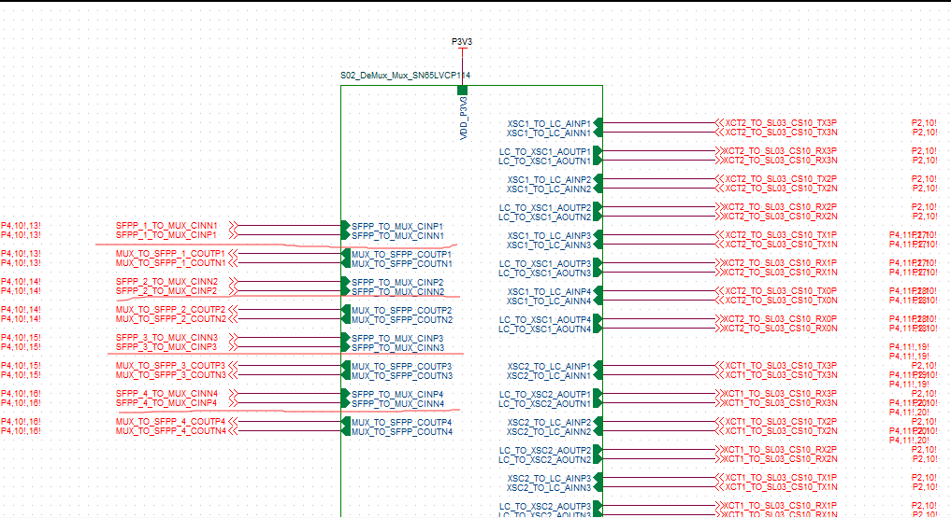Select pin name MUX_TO_SFPP_COUTN3

click(x=401, y=376)
